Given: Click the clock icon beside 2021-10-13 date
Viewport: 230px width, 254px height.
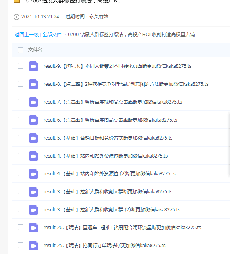Looking at the screenshot, I should pos(16,17).
